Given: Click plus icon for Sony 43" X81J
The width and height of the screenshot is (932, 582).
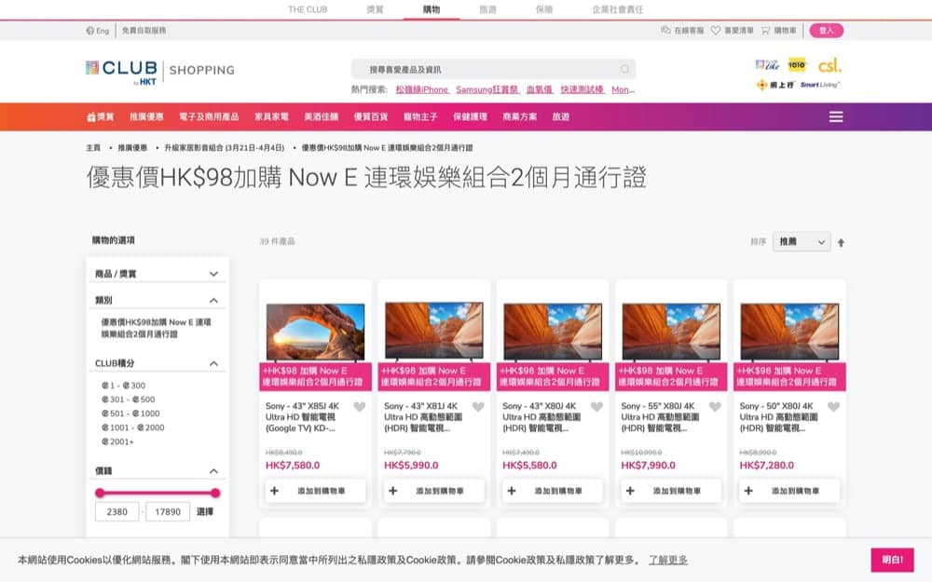Looking at the screenshot, I should click(393, 491).
